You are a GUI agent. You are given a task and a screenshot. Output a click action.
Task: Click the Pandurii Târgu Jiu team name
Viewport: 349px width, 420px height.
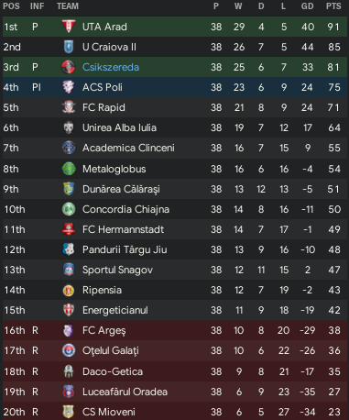(125, 249)
